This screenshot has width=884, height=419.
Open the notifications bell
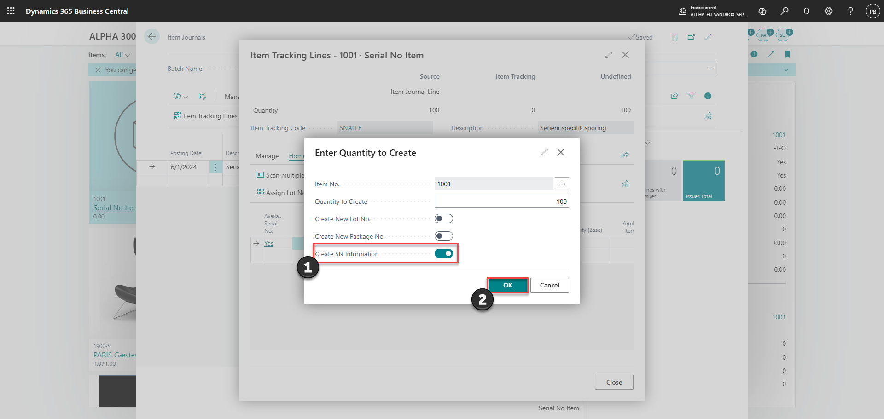807,11
